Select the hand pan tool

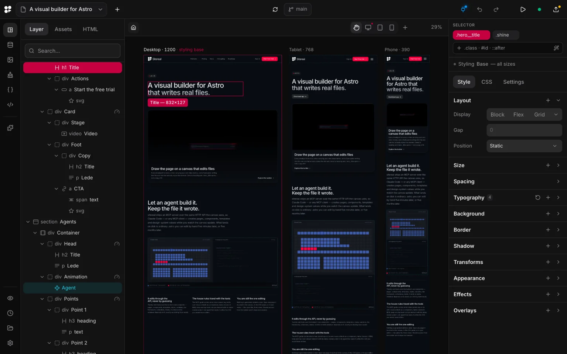(x=356, y=27)
